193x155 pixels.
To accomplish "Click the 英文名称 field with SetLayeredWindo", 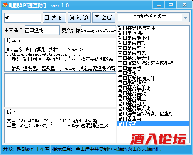I will click(x=98, y=30).
